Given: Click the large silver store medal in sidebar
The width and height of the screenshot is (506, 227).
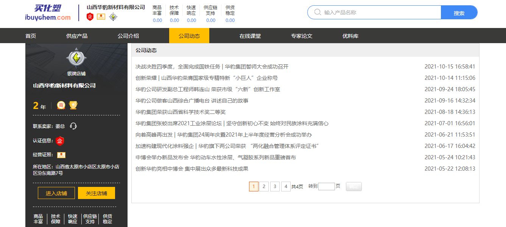Looking at the screenshot, I should [76, 58].
